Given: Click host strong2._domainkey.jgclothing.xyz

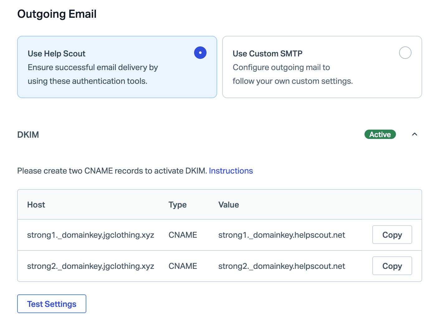Looking at the screenshot, I should 91,266.
